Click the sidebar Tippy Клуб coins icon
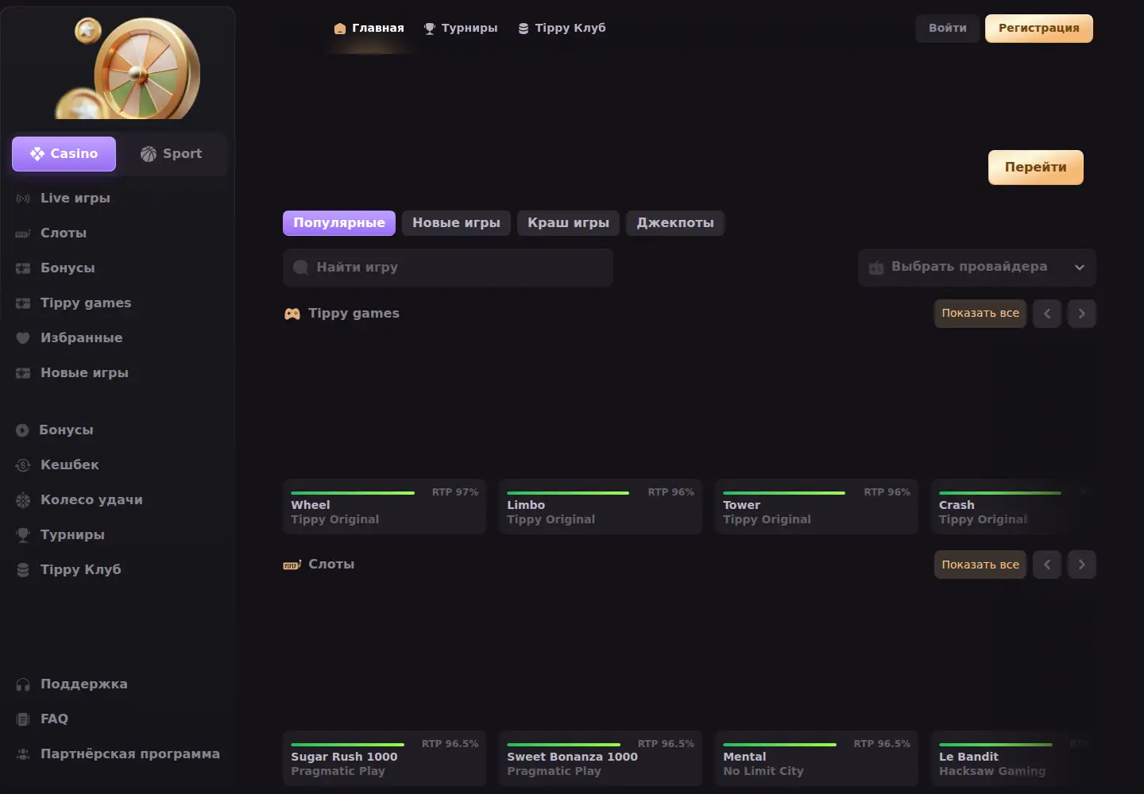Viewport: 1144px width, 794px height. 23,570
